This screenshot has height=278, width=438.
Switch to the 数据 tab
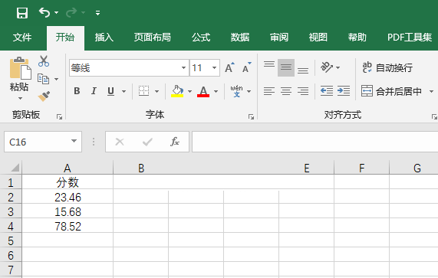[x=240, y=37]
